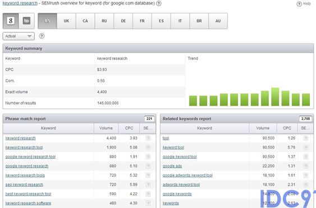
Task: Click the tallest bar in Trend chart
Action: (x=275, y=97)
